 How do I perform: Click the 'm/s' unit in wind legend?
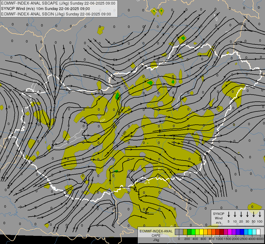pyautogui.click(x=218, y=223)
